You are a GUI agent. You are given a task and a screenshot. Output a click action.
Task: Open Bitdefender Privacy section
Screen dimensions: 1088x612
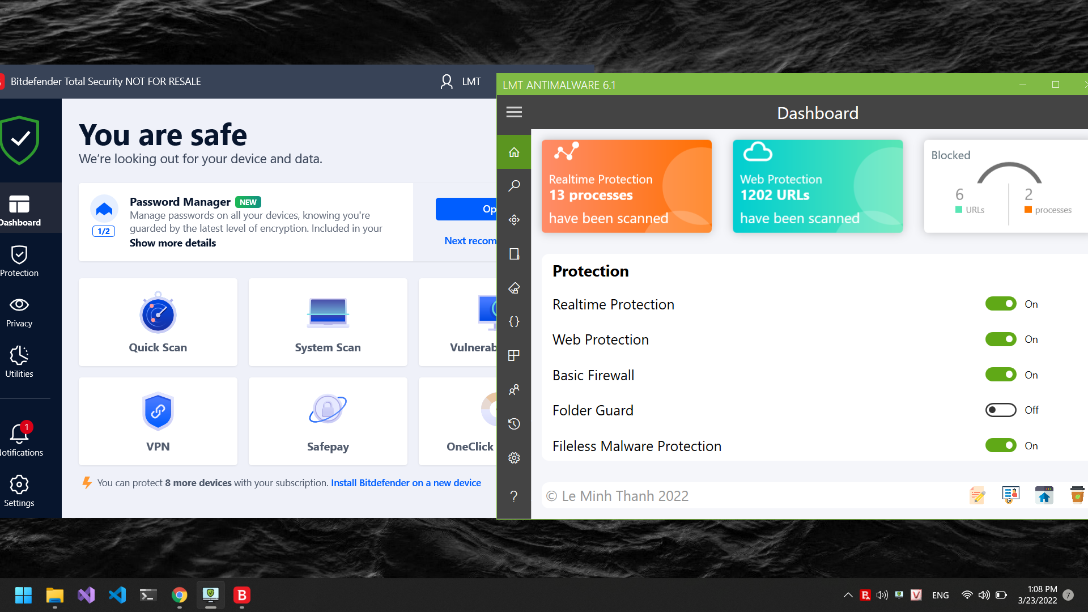[x=19, y=312]
